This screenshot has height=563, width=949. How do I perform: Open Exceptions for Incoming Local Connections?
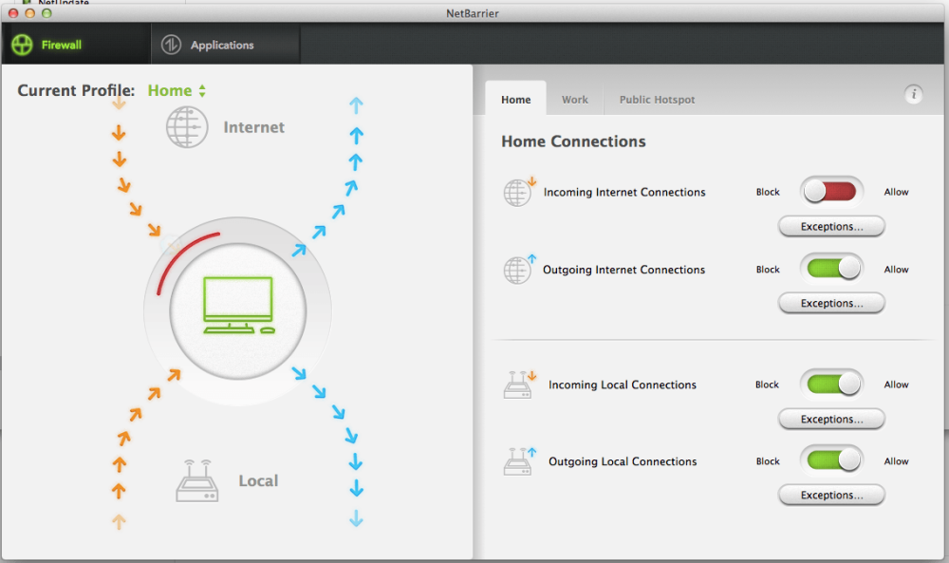[831, 419]
